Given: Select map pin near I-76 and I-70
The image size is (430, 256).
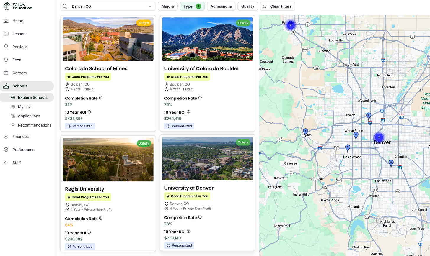Looking at the screenshot, I should click(369, 116).
